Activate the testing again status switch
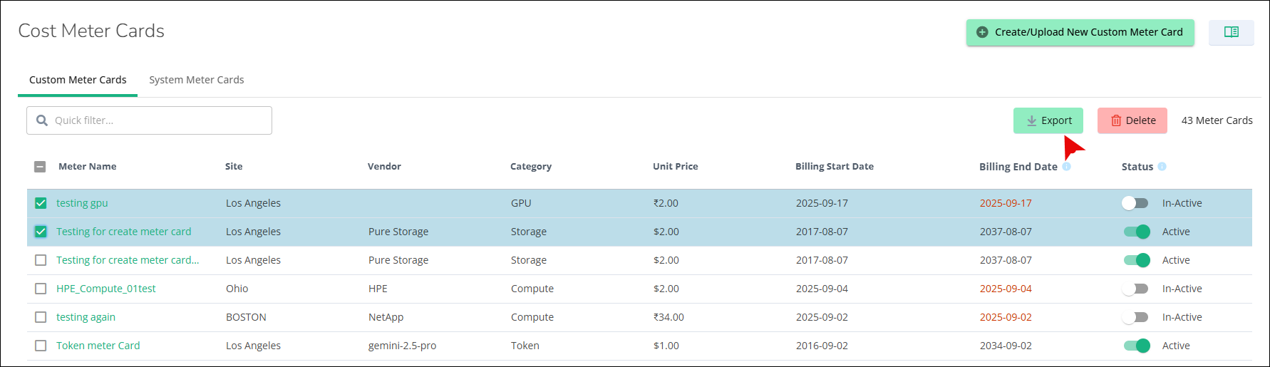1270x367 pixels. click(x=1135, y=317)
